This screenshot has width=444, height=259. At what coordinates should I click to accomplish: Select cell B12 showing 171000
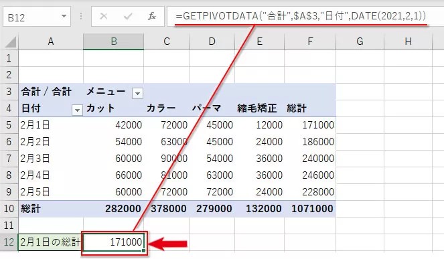[114, 242]
